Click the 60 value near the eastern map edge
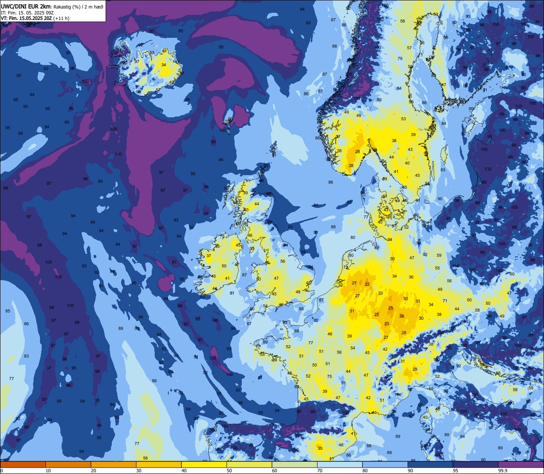This screenshot has width=544, height=474. [512, 274]
